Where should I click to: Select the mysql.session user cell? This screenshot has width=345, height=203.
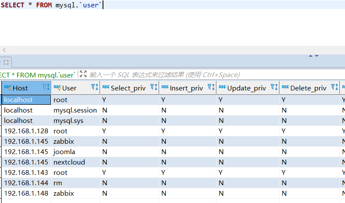tap(75, 110)
